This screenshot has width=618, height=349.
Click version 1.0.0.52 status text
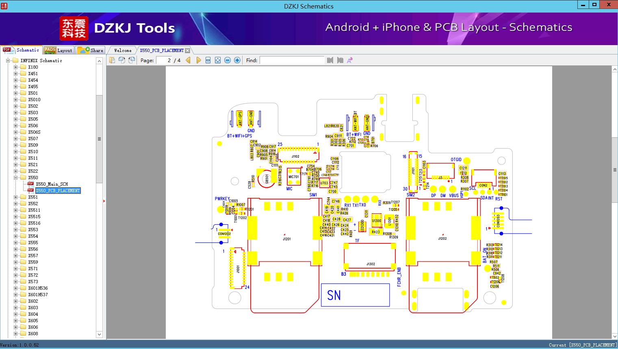point(20,345)
